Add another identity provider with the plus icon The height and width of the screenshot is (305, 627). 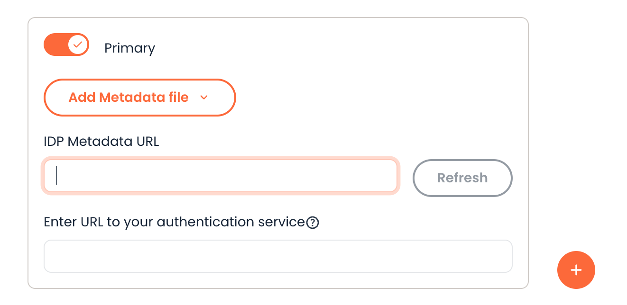[576, 270]
